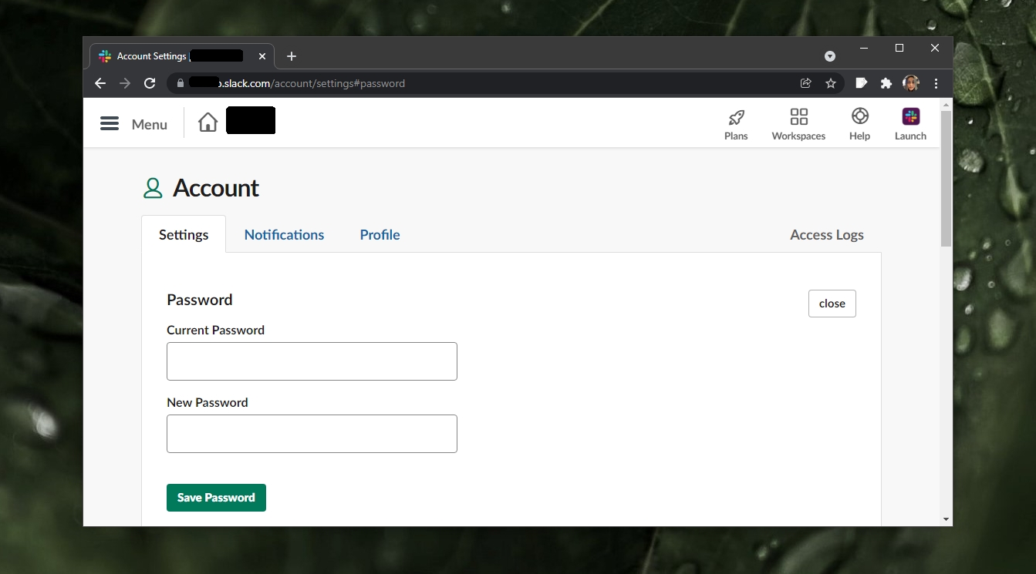Switch to the Notifications tab
1036x574 pixels.
coord(284,235)
